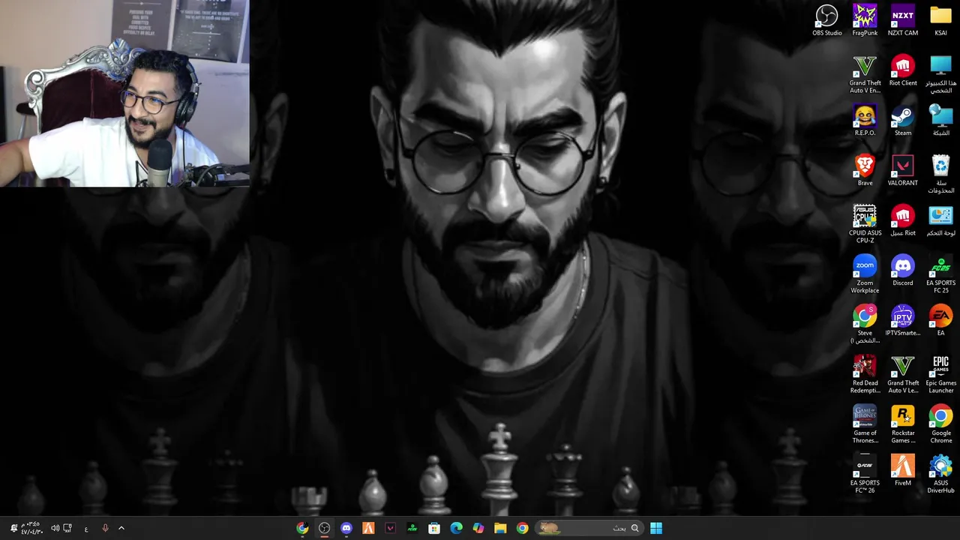Click the microphone icon in the system tray
The image size is (960, 540).
pyautogui.click(x=105, y=528)
